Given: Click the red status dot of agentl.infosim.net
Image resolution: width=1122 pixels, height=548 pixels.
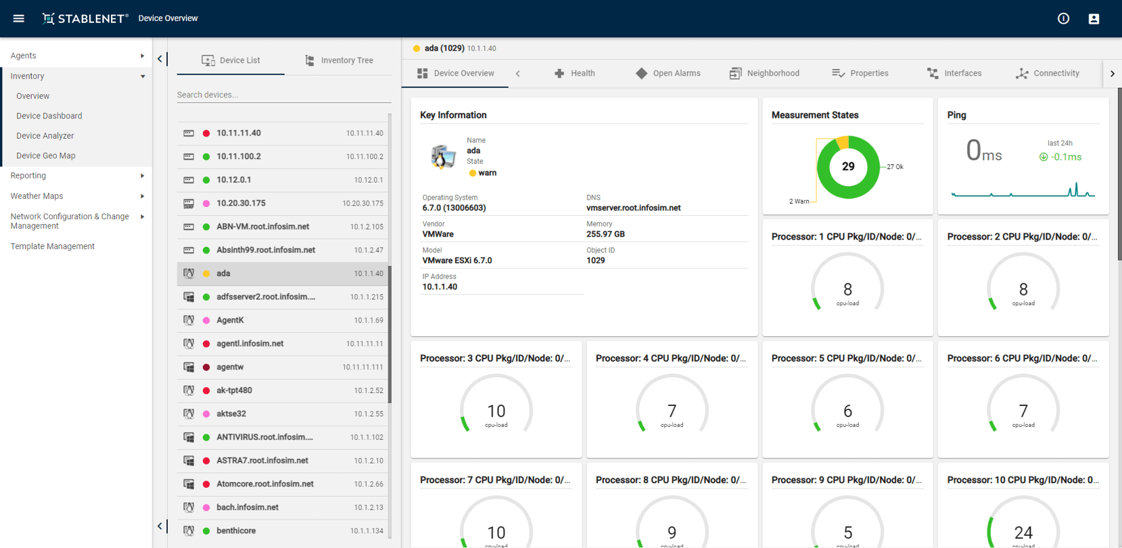Looking at the screenshot, I should click(206, 344).
